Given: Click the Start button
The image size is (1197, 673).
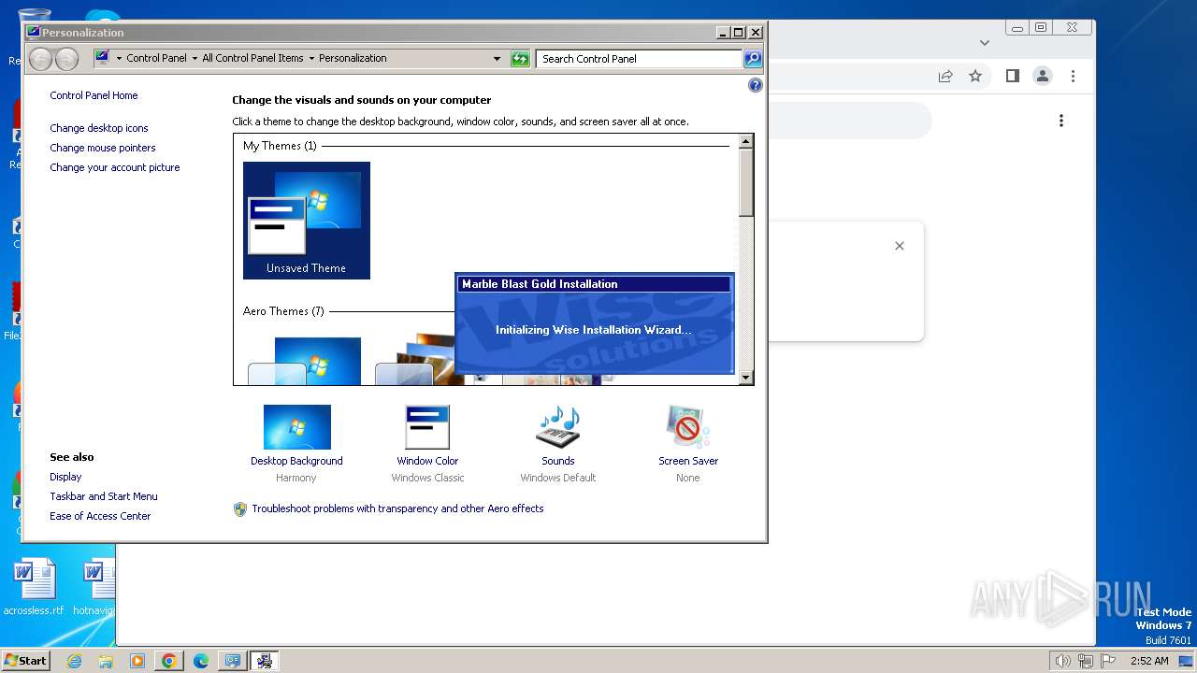Looking at the screenshot, I should pos(26,661).
